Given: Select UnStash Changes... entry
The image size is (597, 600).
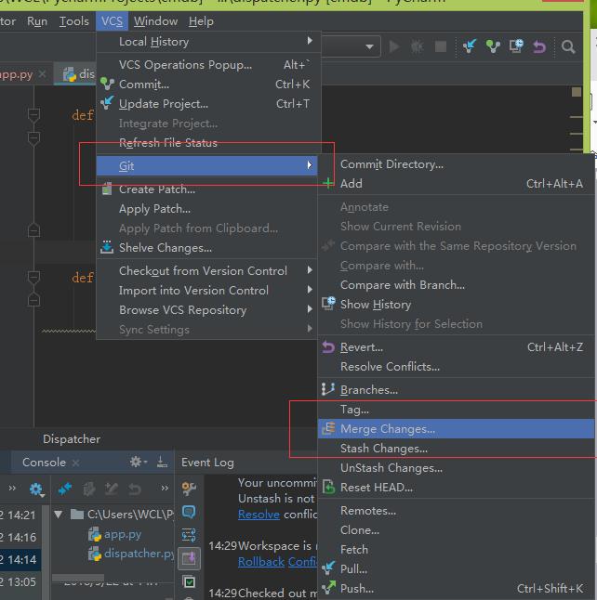Looking at the screenshot, I should tap(456, 467).
